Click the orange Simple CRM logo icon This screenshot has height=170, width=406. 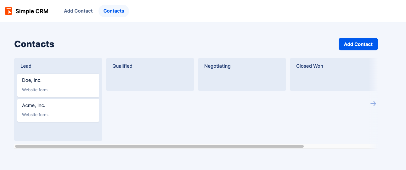[8, 11]
